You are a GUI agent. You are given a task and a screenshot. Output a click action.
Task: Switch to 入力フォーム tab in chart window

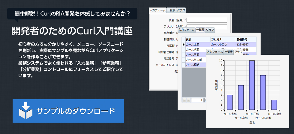point(215,52)
